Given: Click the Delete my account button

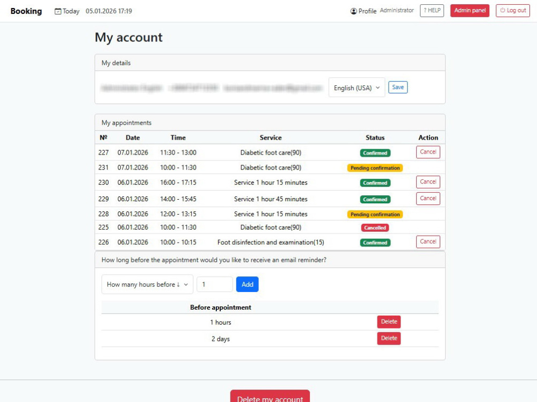Looking at the screenshot, I should click(270, 397).
